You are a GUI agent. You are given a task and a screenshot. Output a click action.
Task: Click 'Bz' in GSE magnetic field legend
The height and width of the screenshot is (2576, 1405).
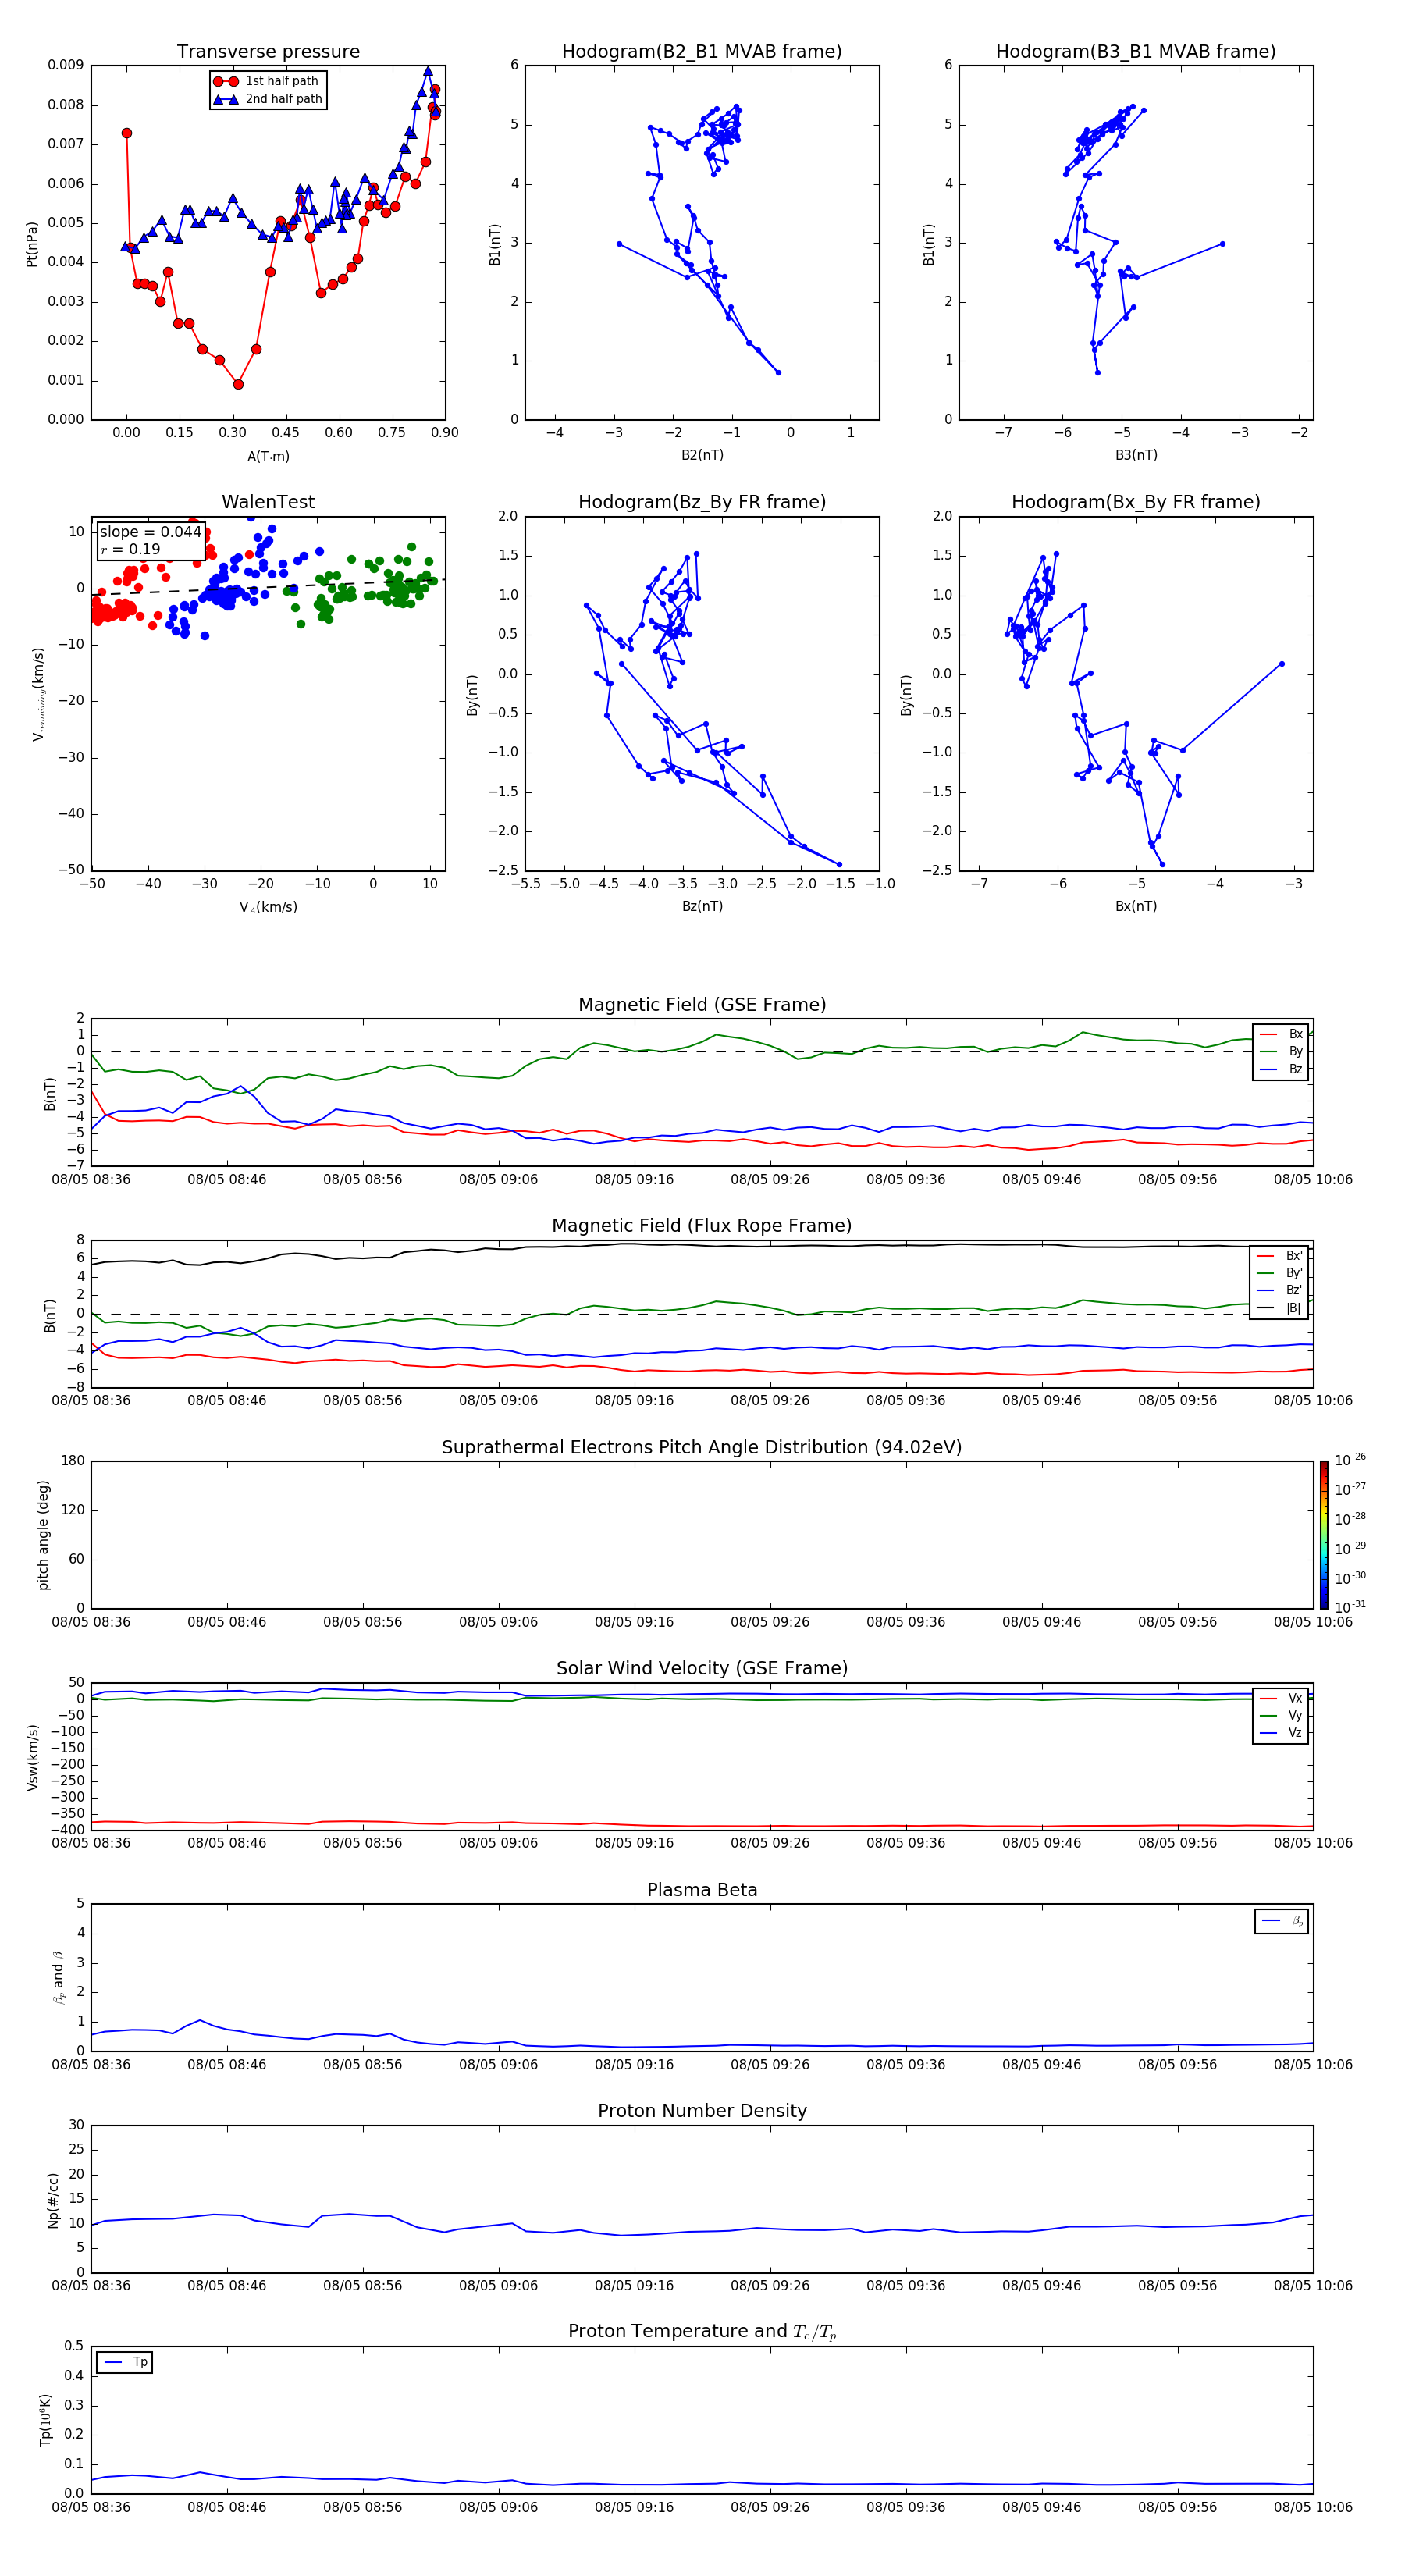coord(1295,1069)
